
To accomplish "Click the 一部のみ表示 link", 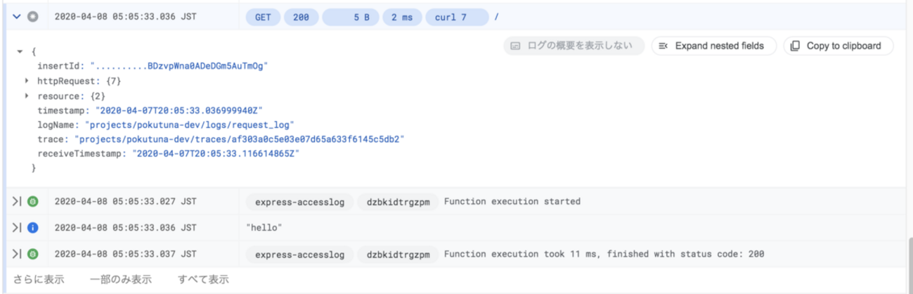I will pyautogui.click(x=120, y=279).
